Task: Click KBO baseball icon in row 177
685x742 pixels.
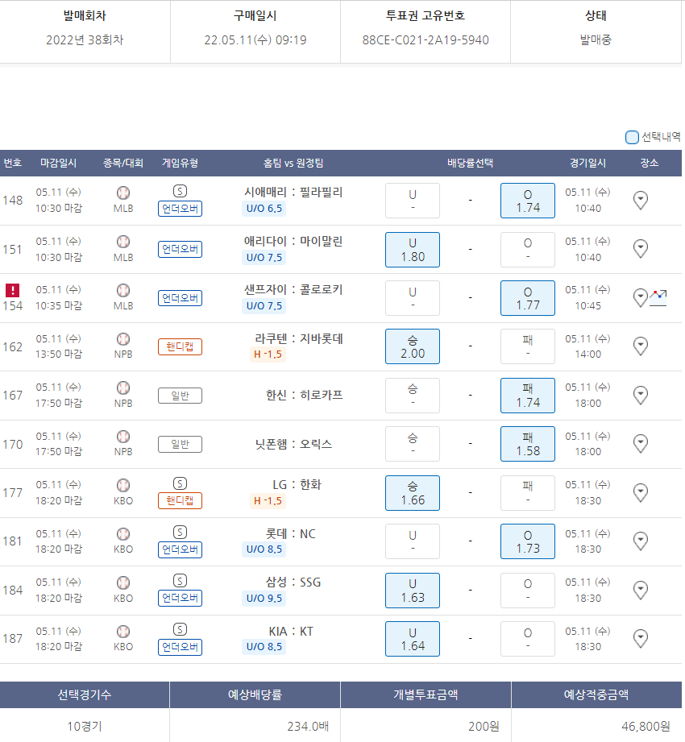Action: (123, 485)
